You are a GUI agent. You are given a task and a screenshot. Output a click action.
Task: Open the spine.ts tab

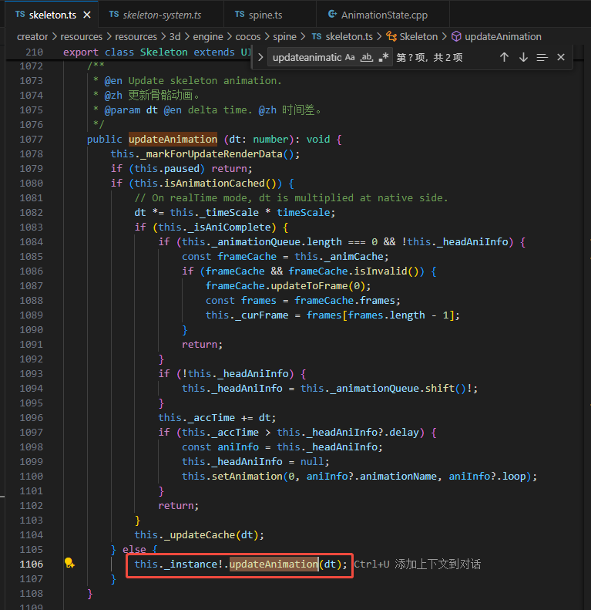tap(265, 15)
